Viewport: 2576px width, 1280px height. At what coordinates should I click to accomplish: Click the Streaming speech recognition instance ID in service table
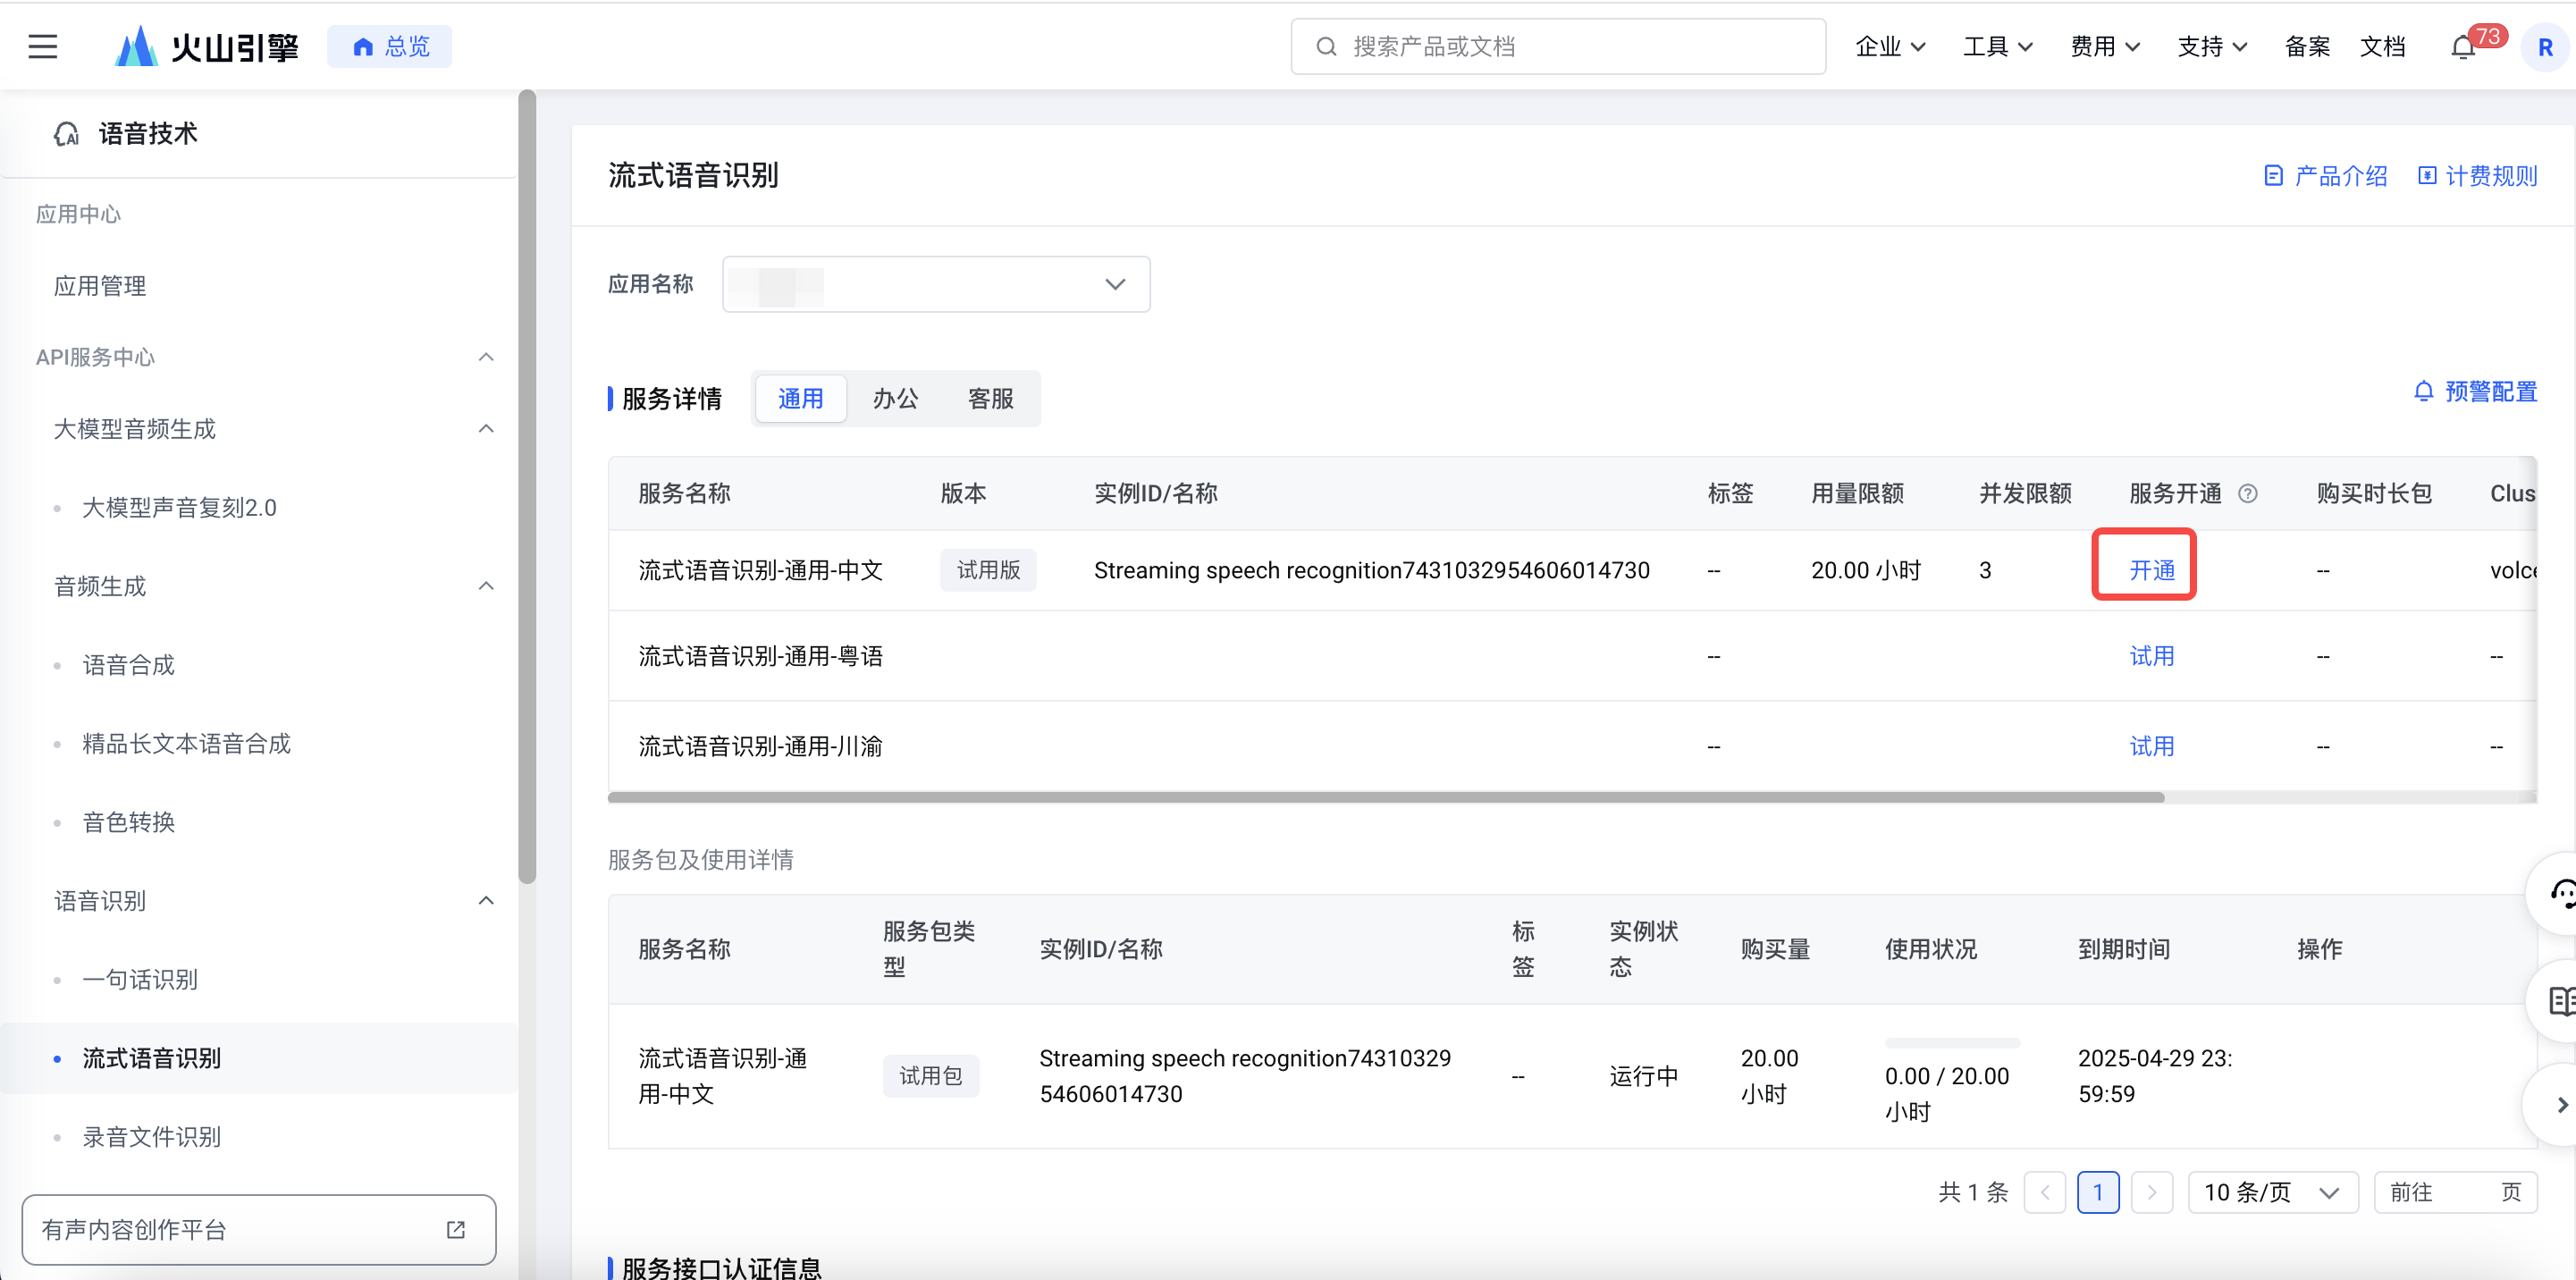(x=1371, y=570)
